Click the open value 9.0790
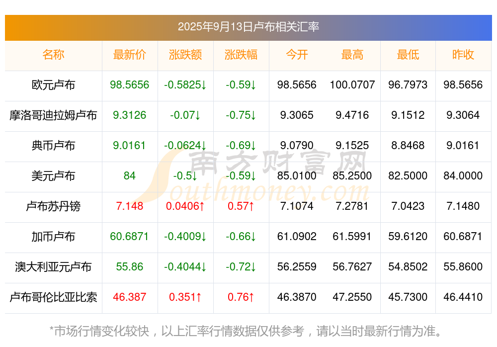This screenshot has height=347, width=497. pyautogui.click(x=297, y=145)
